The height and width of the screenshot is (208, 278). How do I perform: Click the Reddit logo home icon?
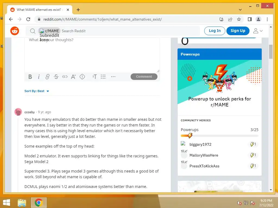click(15, 31)
